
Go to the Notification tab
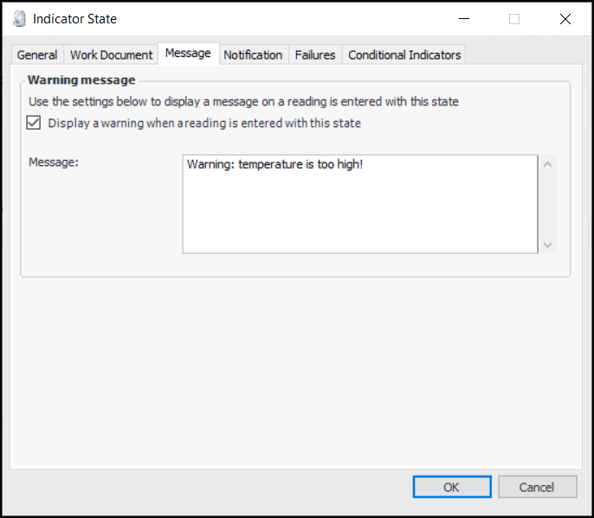[253, 54]
